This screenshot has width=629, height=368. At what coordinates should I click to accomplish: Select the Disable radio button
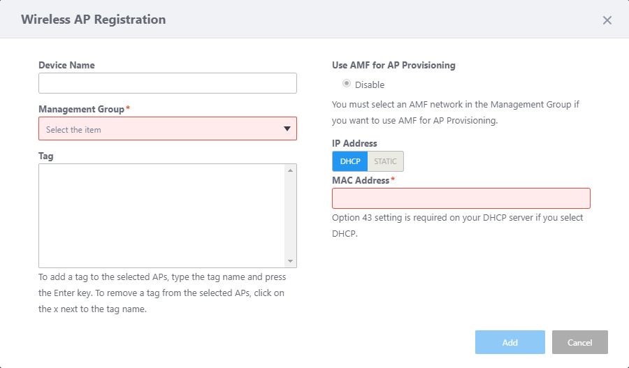pyautogui.click(x=347, y=84)
